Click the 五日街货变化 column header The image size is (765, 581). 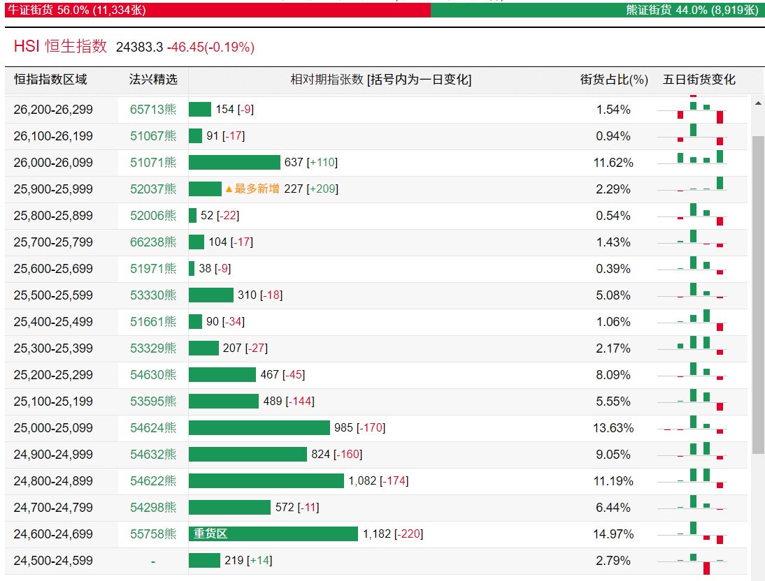pyautogui.click(x=699, y=80)
